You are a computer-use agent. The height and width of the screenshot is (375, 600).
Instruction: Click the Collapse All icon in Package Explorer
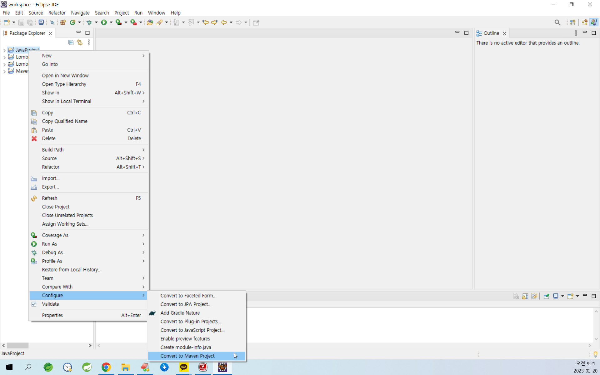pos(71,42)
